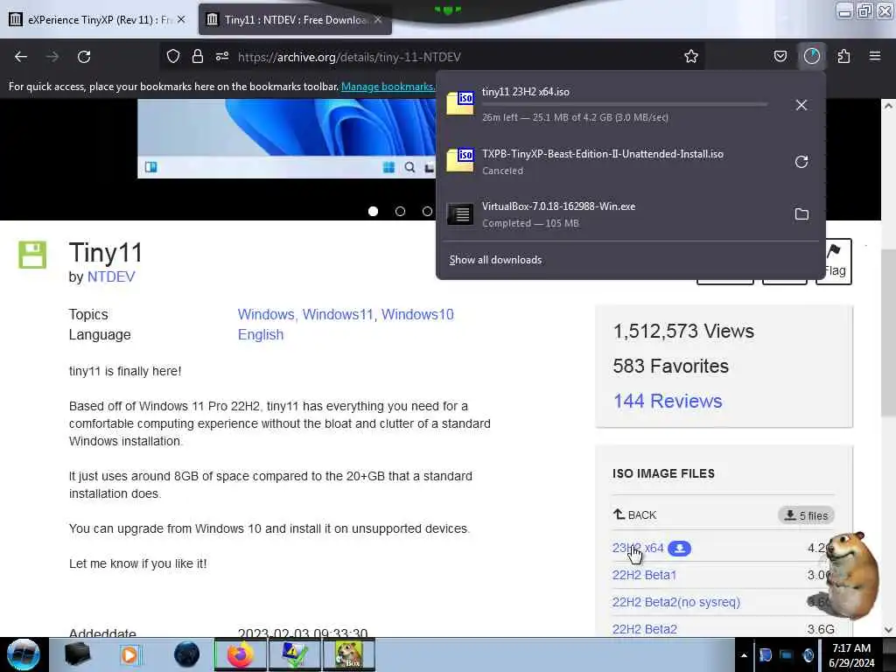
Task: Click the 1,512,573 Views text
Action: pyautogui.click(x=683, y=332)
